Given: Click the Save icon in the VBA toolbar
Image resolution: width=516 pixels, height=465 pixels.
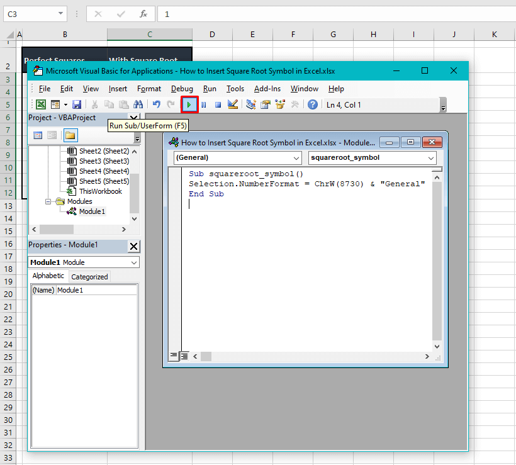Looking at the screenshot, I should click(x=77, y=104).
